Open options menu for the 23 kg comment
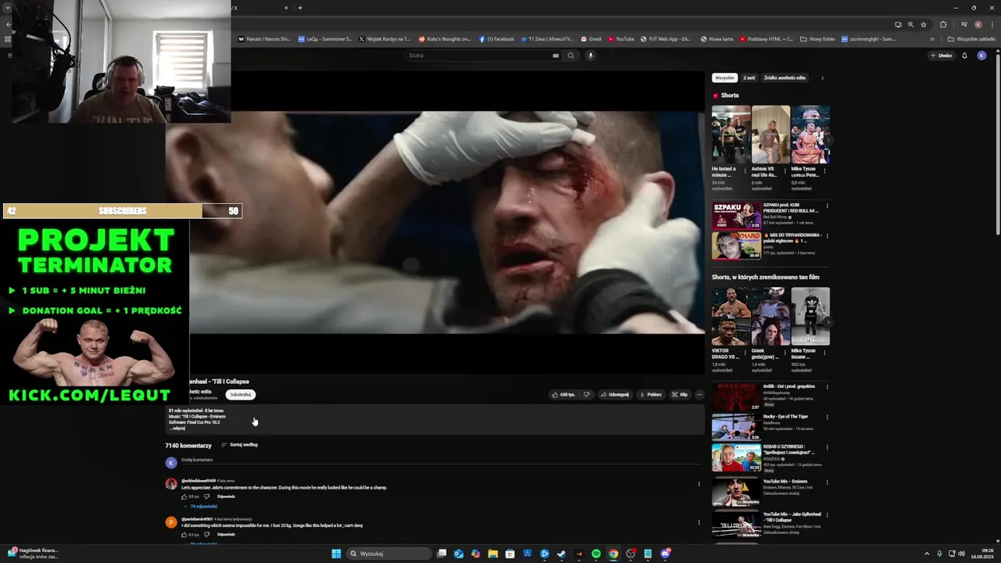This screenshot has height=563, width=1001. [699, 522]
